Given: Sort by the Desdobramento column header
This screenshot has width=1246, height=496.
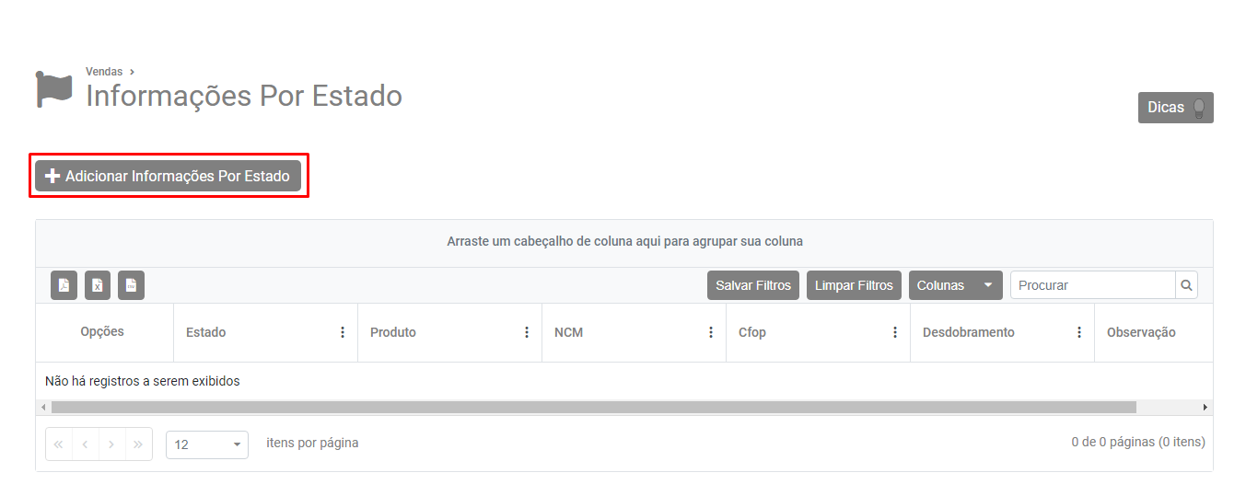Looking at the screenshot, I should click(x=969, y=332).
